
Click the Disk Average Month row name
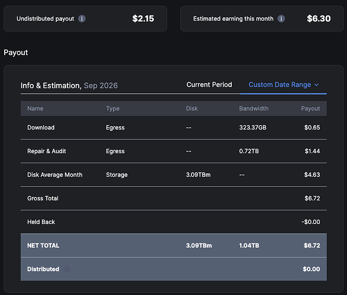[54, 175]
